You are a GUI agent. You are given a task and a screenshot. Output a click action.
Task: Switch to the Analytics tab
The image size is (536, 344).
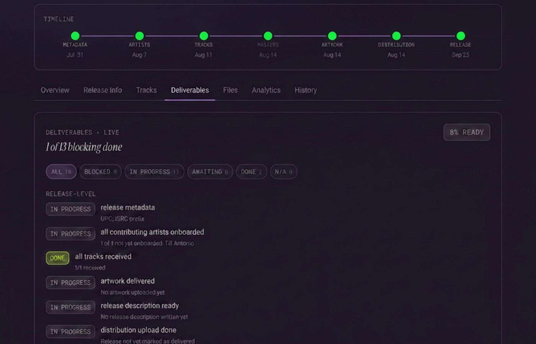click(x=266, y=90)
